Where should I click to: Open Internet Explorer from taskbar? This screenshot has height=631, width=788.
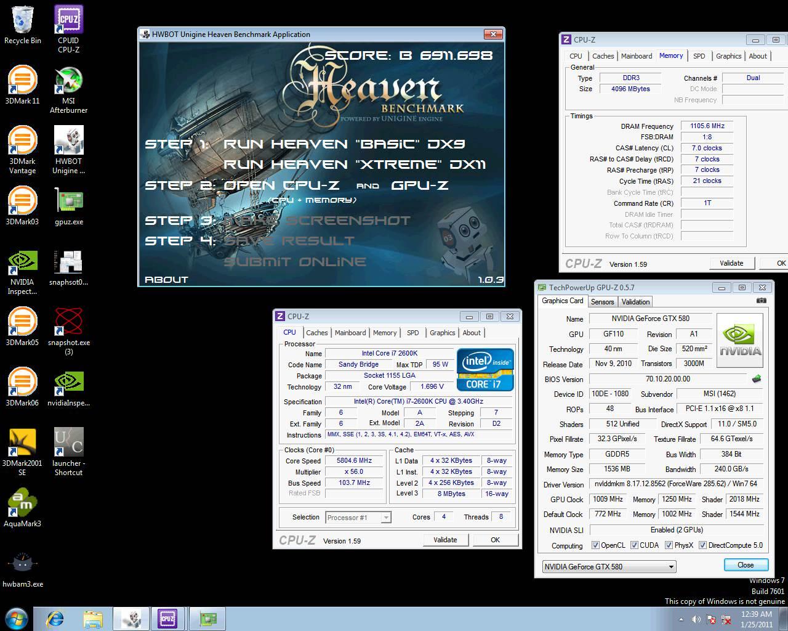(56, 618)
